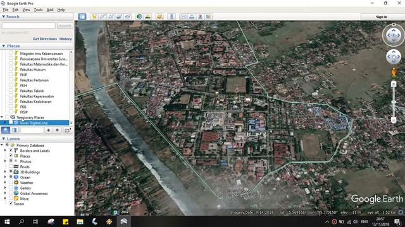
Task: Open the View menu
Action: click(26, 10)
